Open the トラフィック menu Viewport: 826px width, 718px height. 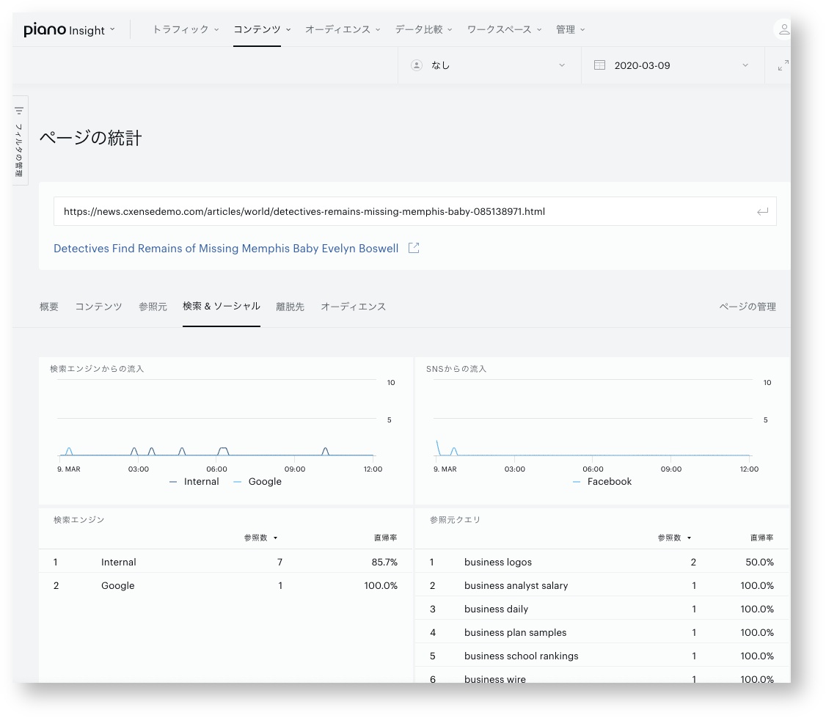click(x=186, y=29)
